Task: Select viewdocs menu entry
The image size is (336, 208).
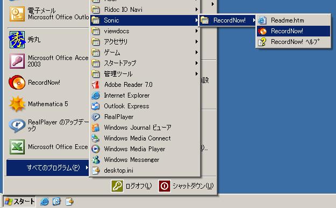Action: [x=145, y=31]
